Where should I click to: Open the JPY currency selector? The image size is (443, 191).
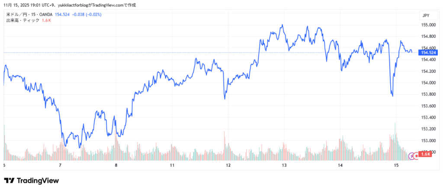point(426,16)
